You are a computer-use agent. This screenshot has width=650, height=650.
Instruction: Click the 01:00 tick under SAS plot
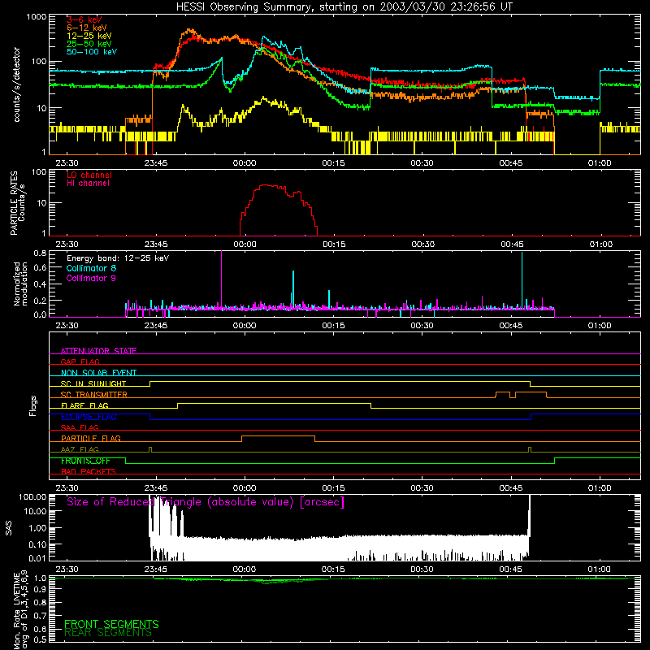click(x=600, y=570)
